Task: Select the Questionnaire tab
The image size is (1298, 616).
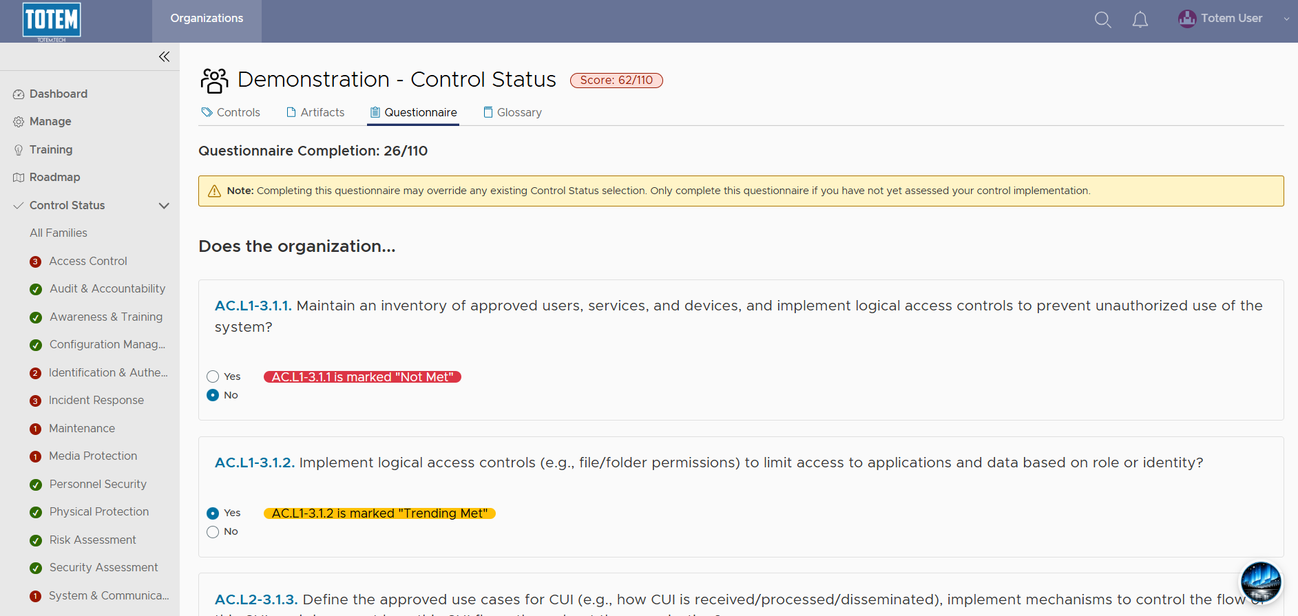Action: pyautogui.click(x=413, y=112)
